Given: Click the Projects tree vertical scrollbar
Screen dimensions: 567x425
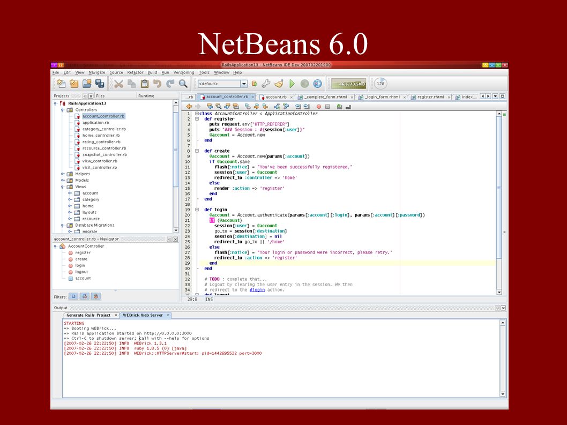Looking at the screenshot, I should (176, 167).
